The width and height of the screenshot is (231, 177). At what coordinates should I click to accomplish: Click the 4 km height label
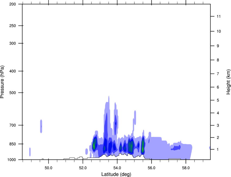pyautogui.click(x=218, y=113)
